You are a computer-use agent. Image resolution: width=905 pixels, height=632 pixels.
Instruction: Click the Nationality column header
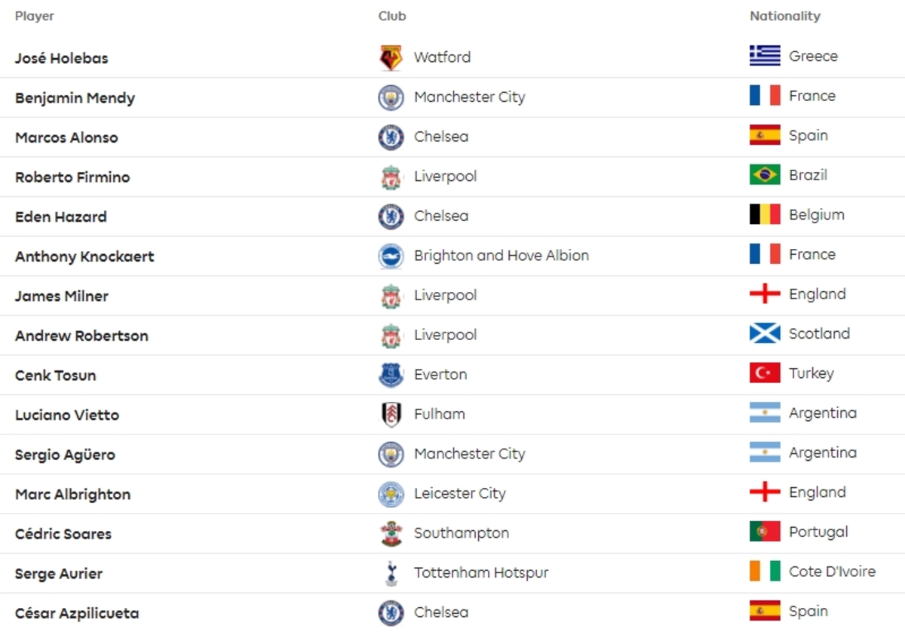click(785, 16)
